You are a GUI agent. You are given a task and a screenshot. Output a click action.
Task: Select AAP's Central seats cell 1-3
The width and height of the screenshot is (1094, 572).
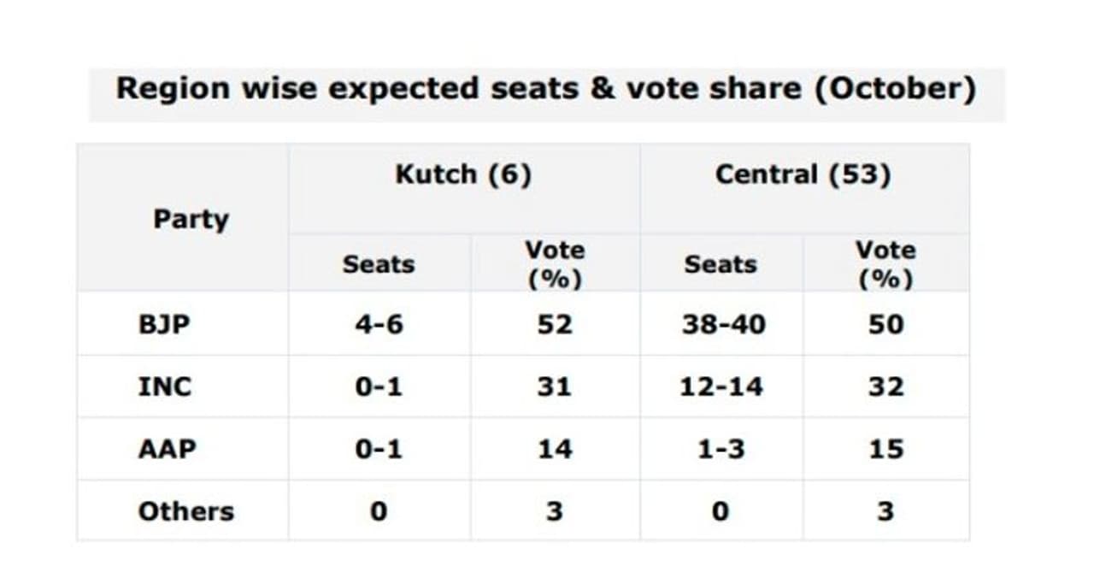(721, 449)
